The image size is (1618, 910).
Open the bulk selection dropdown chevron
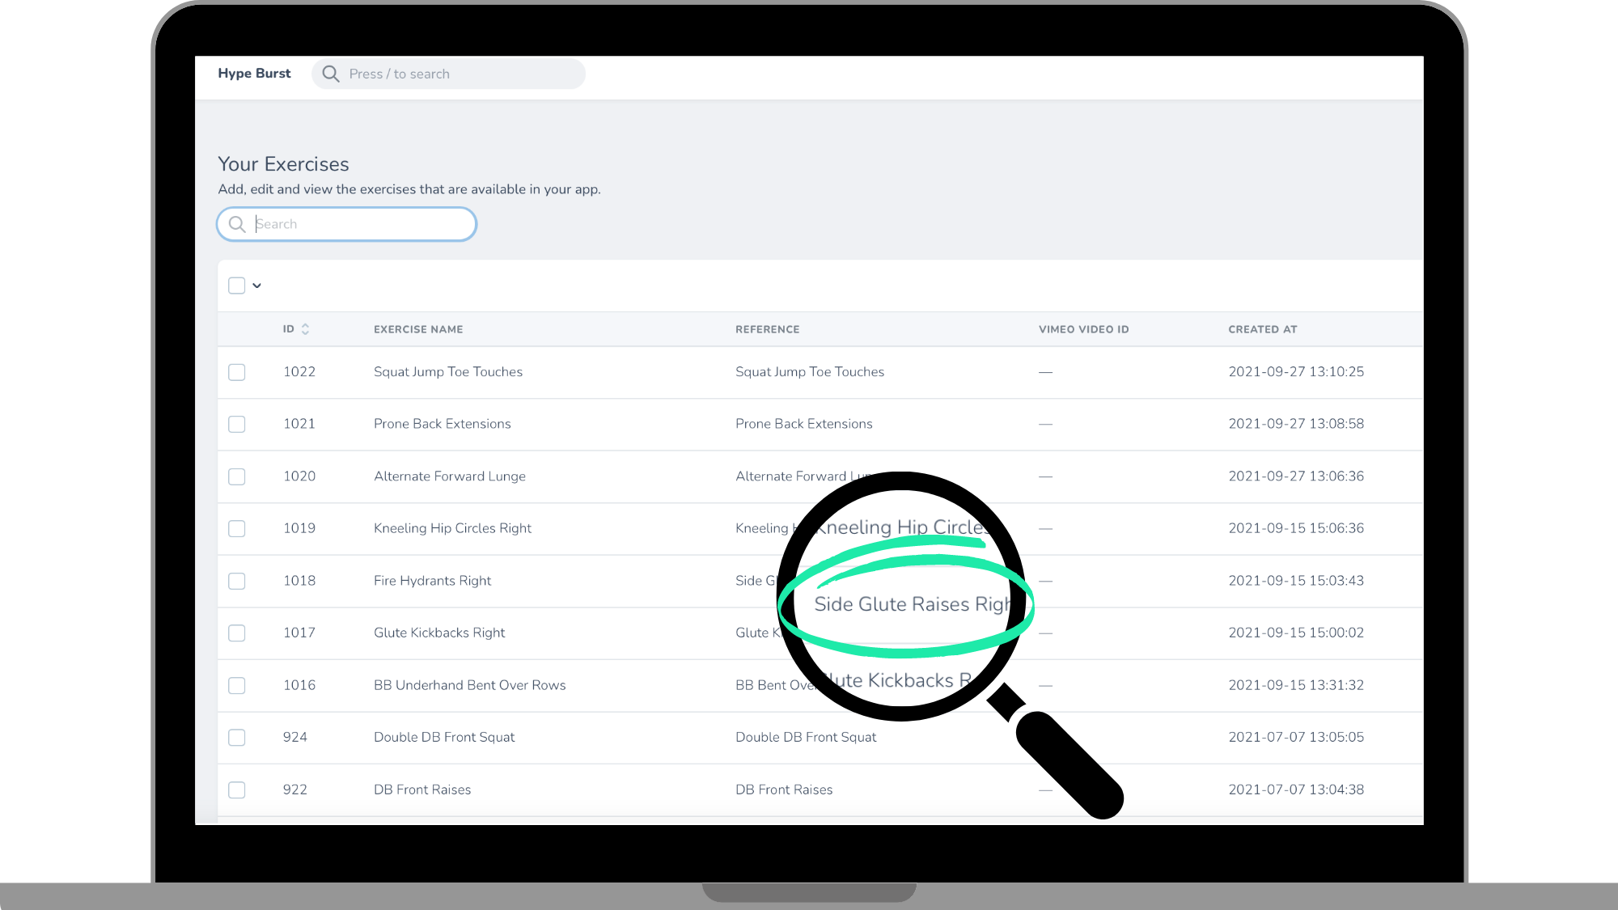point(257,286)
